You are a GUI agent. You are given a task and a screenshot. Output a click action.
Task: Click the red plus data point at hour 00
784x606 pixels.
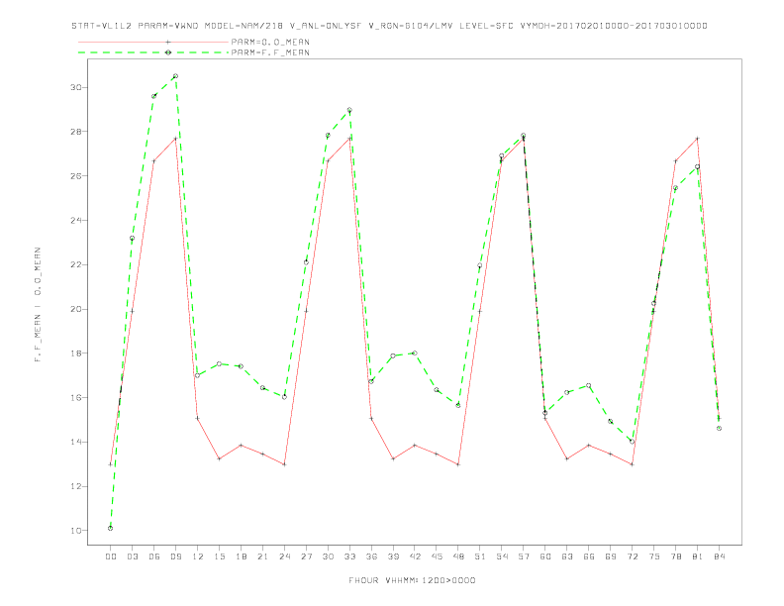(x=111, y=464)
